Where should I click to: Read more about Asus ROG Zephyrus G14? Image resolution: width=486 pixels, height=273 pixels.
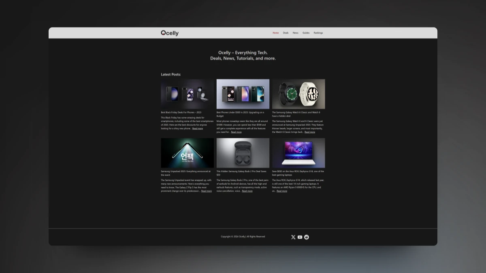(282, 191)
